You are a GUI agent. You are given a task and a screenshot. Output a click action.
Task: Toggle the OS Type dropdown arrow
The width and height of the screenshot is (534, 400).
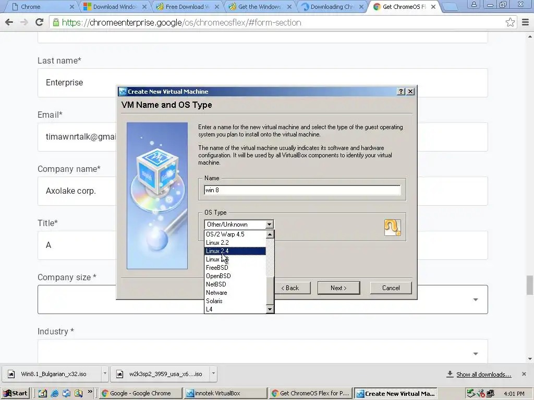pyautogui.click(x=270, y=224)
